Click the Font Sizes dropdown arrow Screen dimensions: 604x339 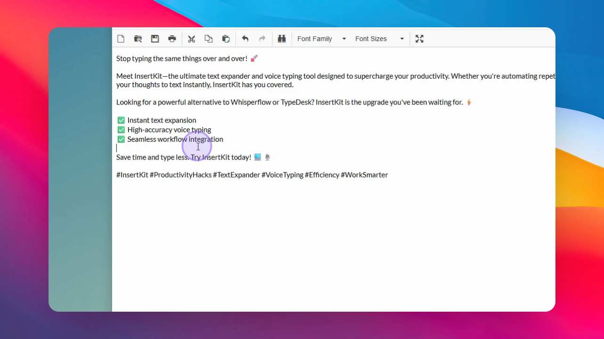402,39
